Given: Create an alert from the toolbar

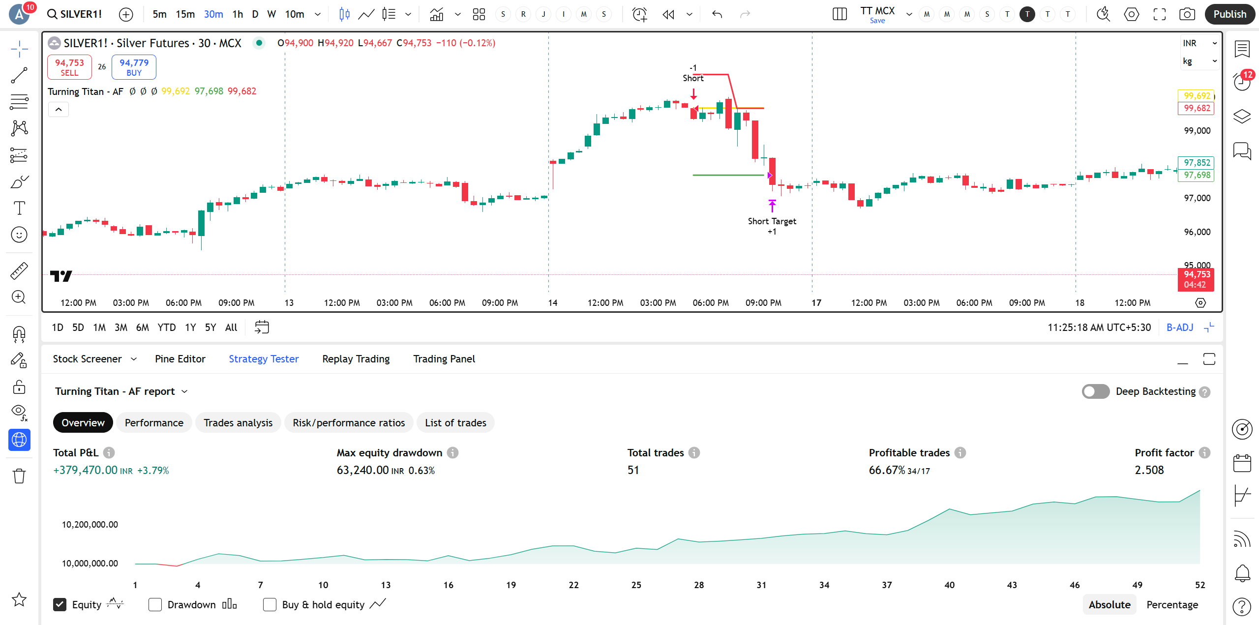Looking at the screenshot, I should click(639, 14).
